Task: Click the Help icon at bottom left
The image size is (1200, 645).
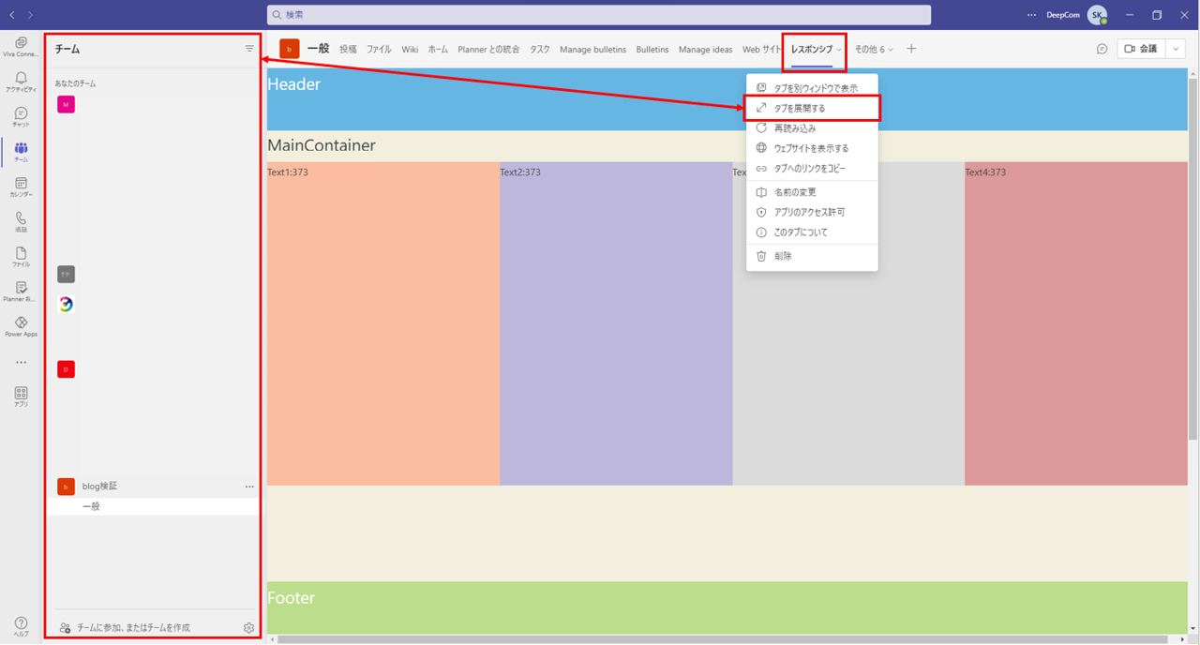Action: [x=21, y=627]
